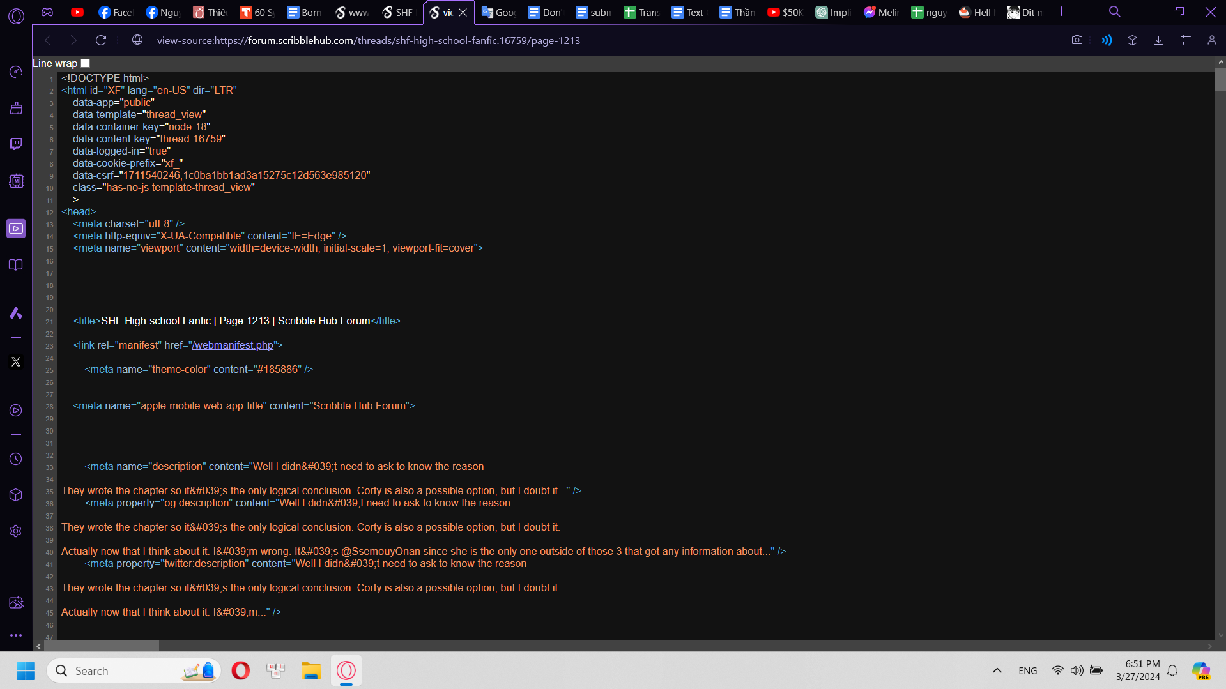Open sidebar Settings gear
Image resolution: width=1226 pixels, height=689 pixels.
(x=16, y=531)
